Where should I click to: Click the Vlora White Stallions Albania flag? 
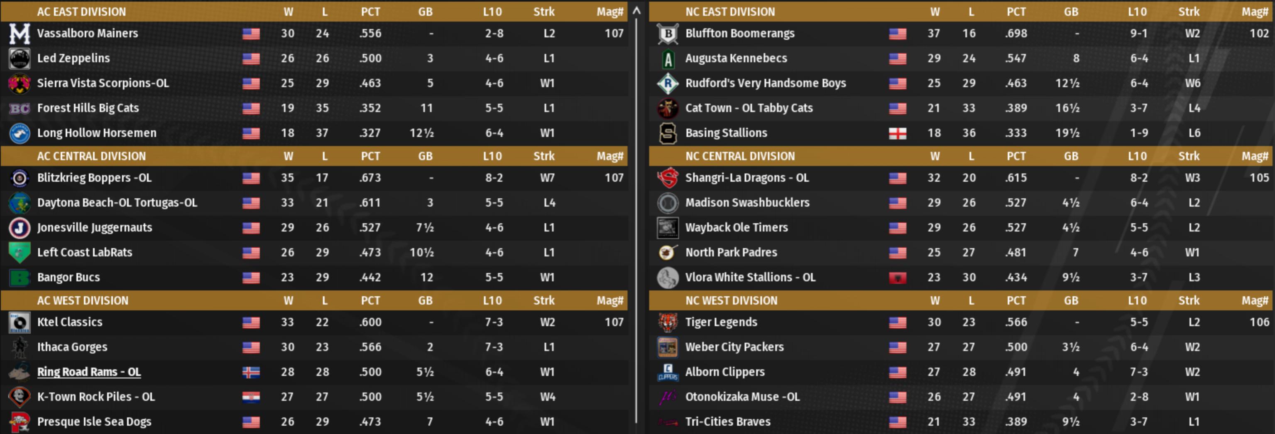pyautogui.click(x=897, y=278)
